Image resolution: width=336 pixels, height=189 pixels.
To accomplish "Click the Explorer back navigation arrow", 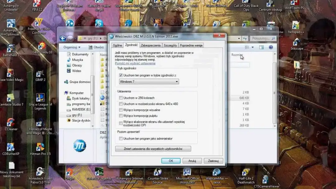I will 63,38.
